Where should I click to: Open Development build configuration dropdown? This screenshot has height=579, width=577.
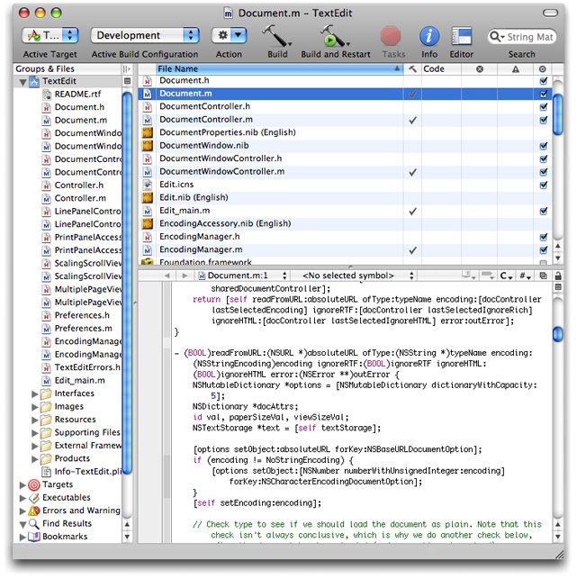pos(144,35)
